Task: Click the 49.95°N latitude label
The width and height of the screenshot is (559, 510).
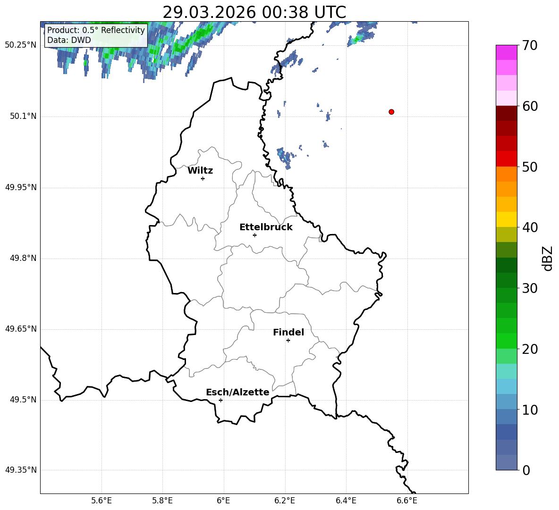Action: coord(21,187)
